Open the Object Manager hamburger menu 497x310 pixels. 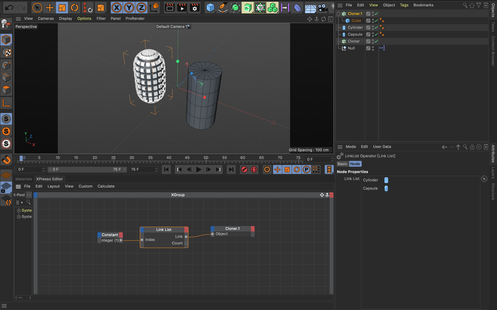tap(340, 5)
